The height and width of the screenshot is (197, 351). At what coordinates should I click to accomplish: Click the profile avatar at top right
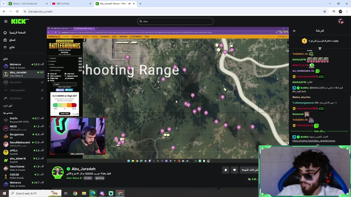click(x=341, y=21)
